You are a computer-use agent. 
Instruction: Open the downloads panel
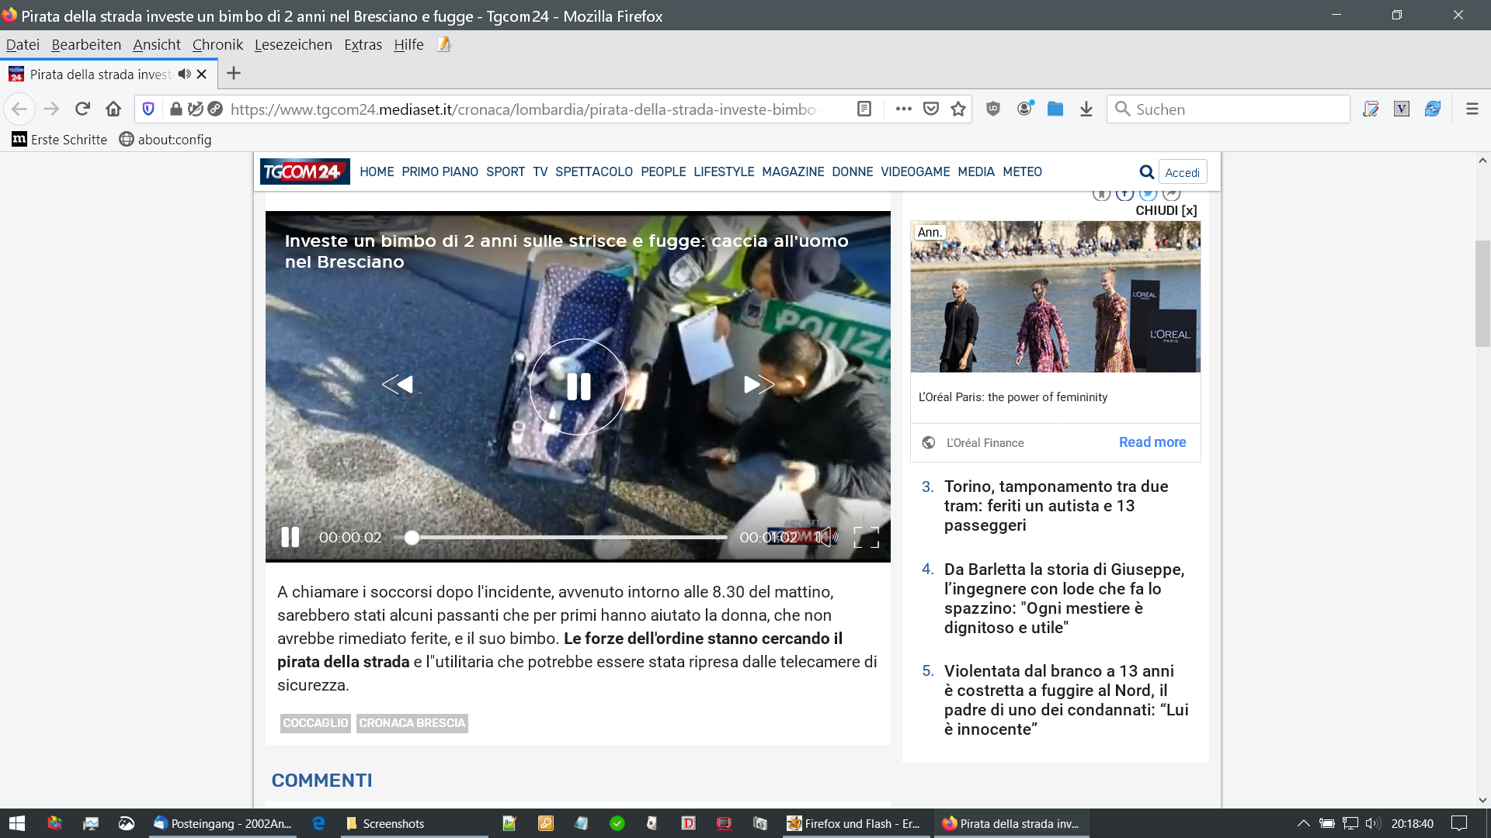click(x=1086, y=109)
